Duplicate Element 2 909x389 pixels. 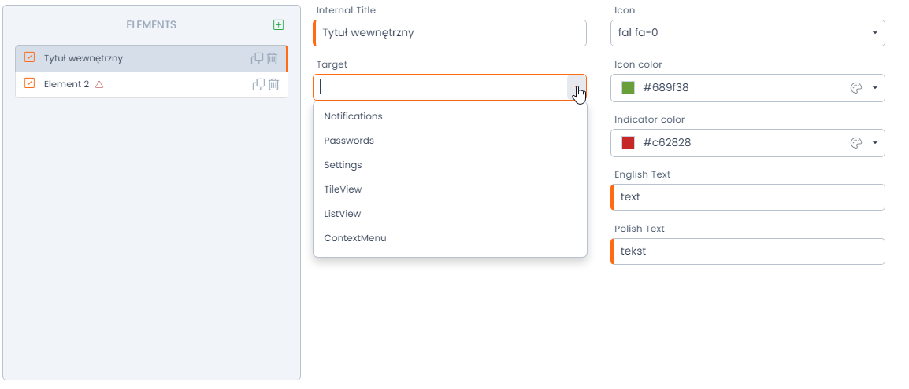tap(258, 84)
